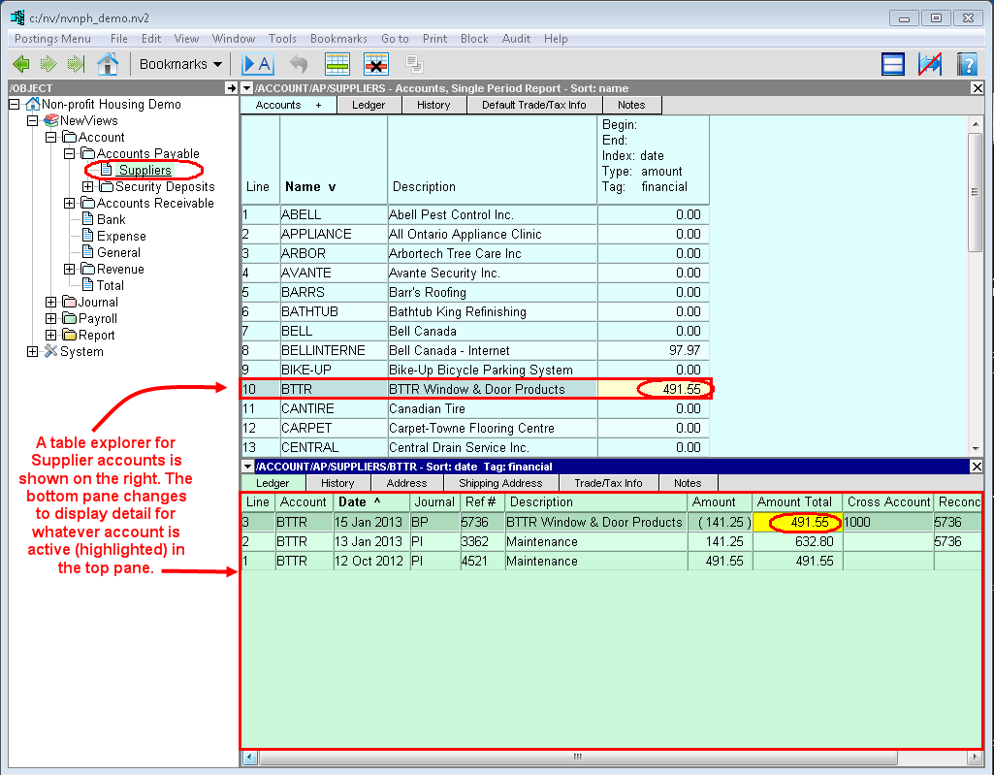Expand the Journal folder in tree
The image size is (994, 775).
pos(51,302)
